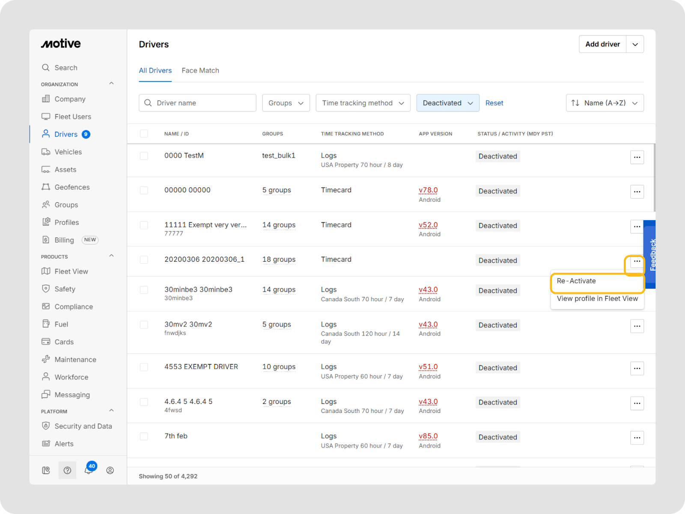Open Safety section in sidebar
685x514 pixels.
click(65, 289)
